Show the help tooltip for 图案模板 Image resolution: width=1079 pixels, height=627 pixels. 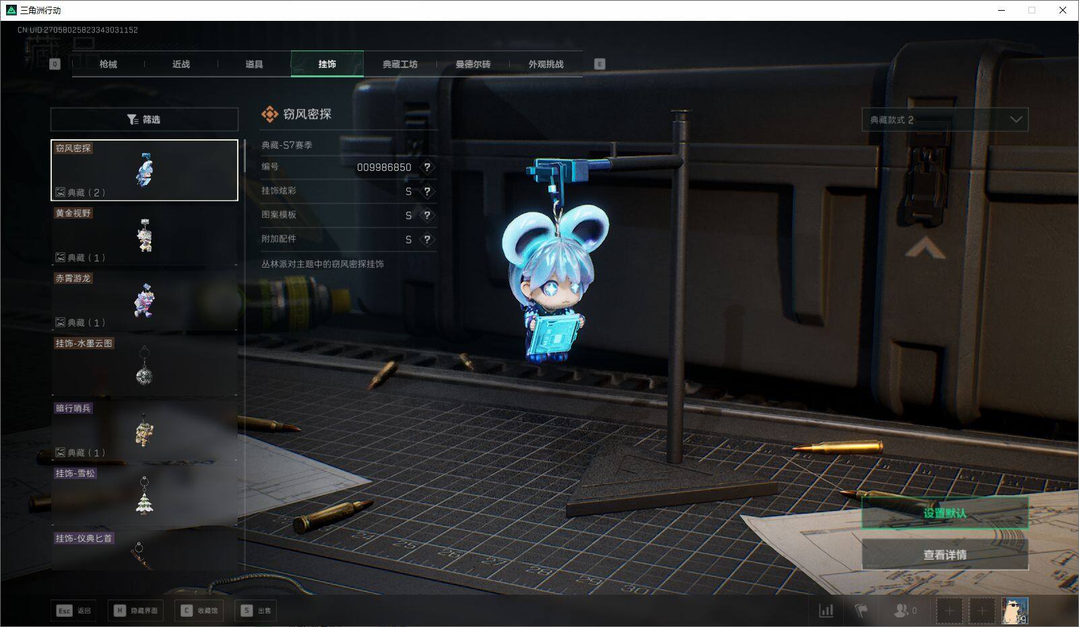426,216
